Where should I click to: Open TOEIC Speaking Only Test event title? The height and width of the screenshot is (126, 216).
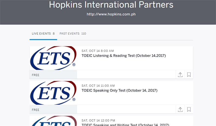(x=119, y=90)
